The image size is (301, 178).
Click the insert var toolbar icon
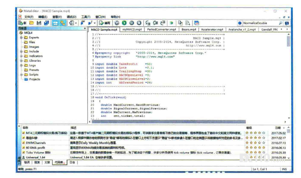point(83,23)
